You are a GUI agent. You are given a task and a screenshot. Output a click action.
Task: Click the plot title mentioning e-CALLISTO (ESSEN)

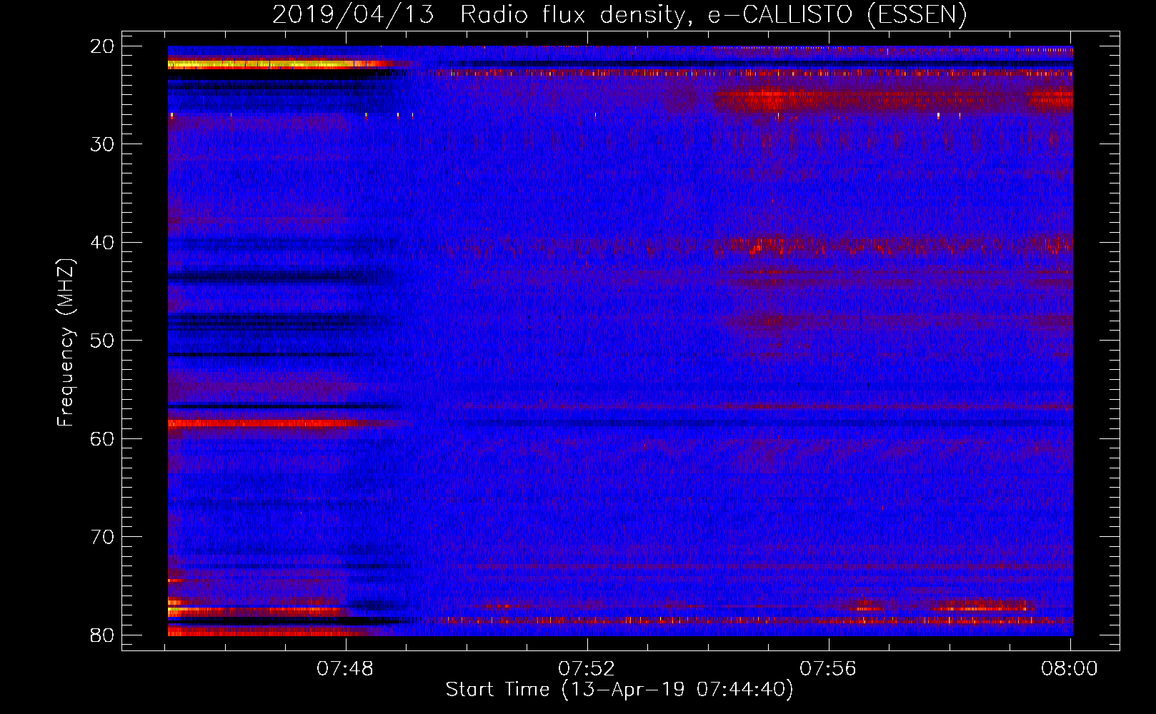click(619, 14)
